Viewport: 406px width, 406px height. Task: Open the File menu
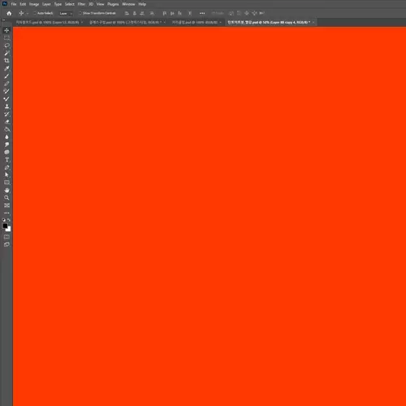[x=14, y=4]
